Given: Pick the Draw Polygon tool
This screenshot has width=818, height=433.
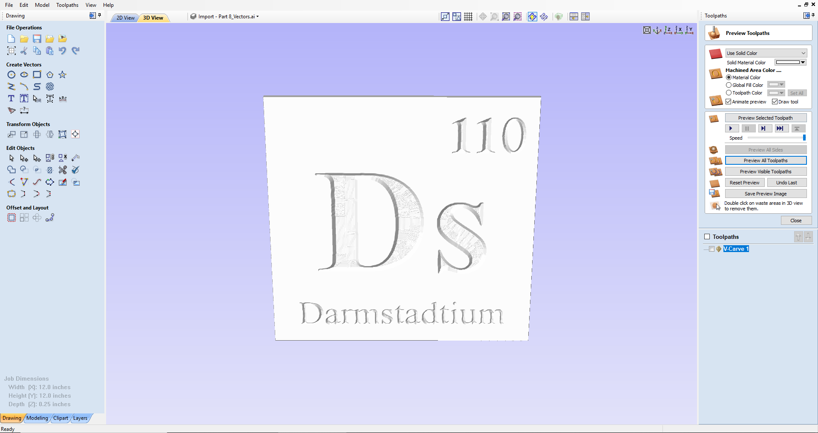Looking at the screenshot, I should pyautogui.click(x=50, y=75).
